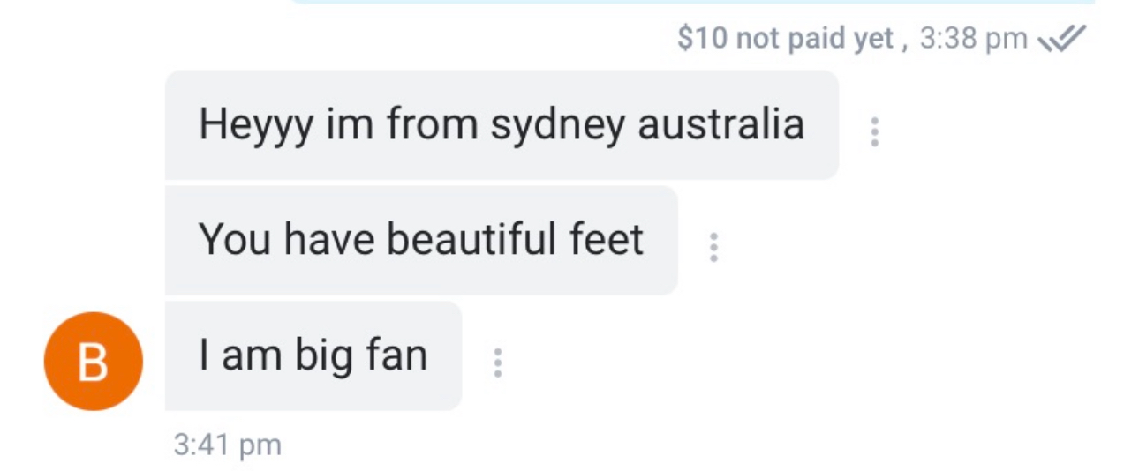Open options menu for the Sydney Australia message
This screenshot has width=1139, height=471.
click(874, 131)
